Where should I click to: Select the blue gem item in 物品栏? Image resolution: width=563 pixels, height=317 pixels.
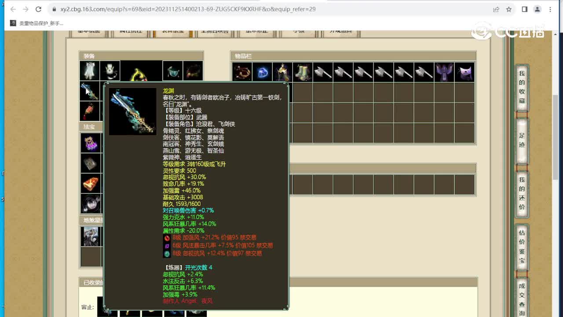(262, 72)
